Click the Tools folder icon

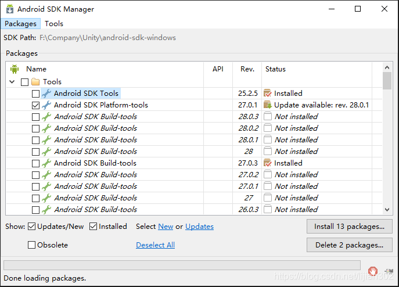pyautogui.click(x=35, y=82)
